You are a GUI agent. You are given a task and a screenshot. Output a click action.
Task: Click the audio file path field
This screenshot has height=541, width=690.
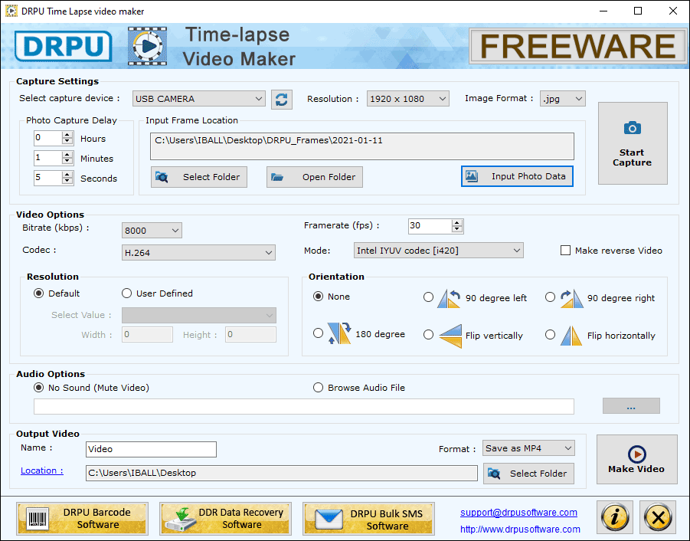click(303, 406)
